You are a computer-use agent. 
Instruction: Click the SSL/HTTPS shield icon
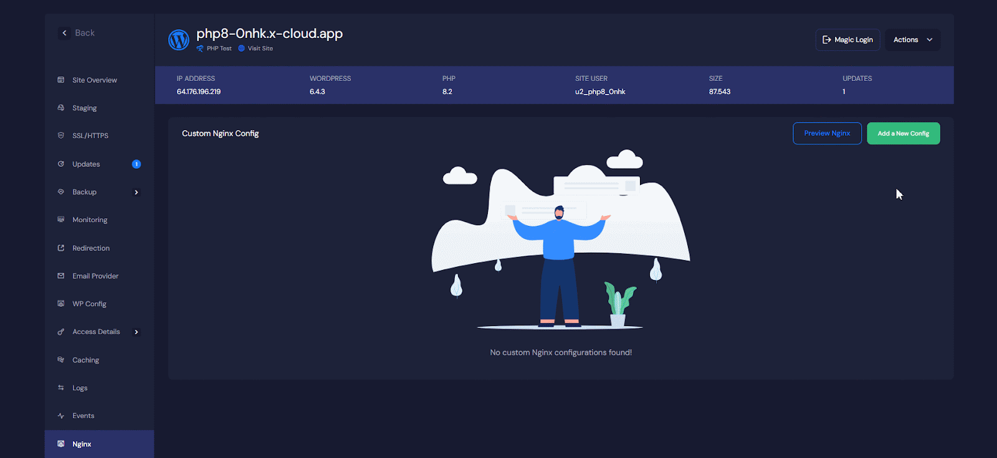pos(61,135)
